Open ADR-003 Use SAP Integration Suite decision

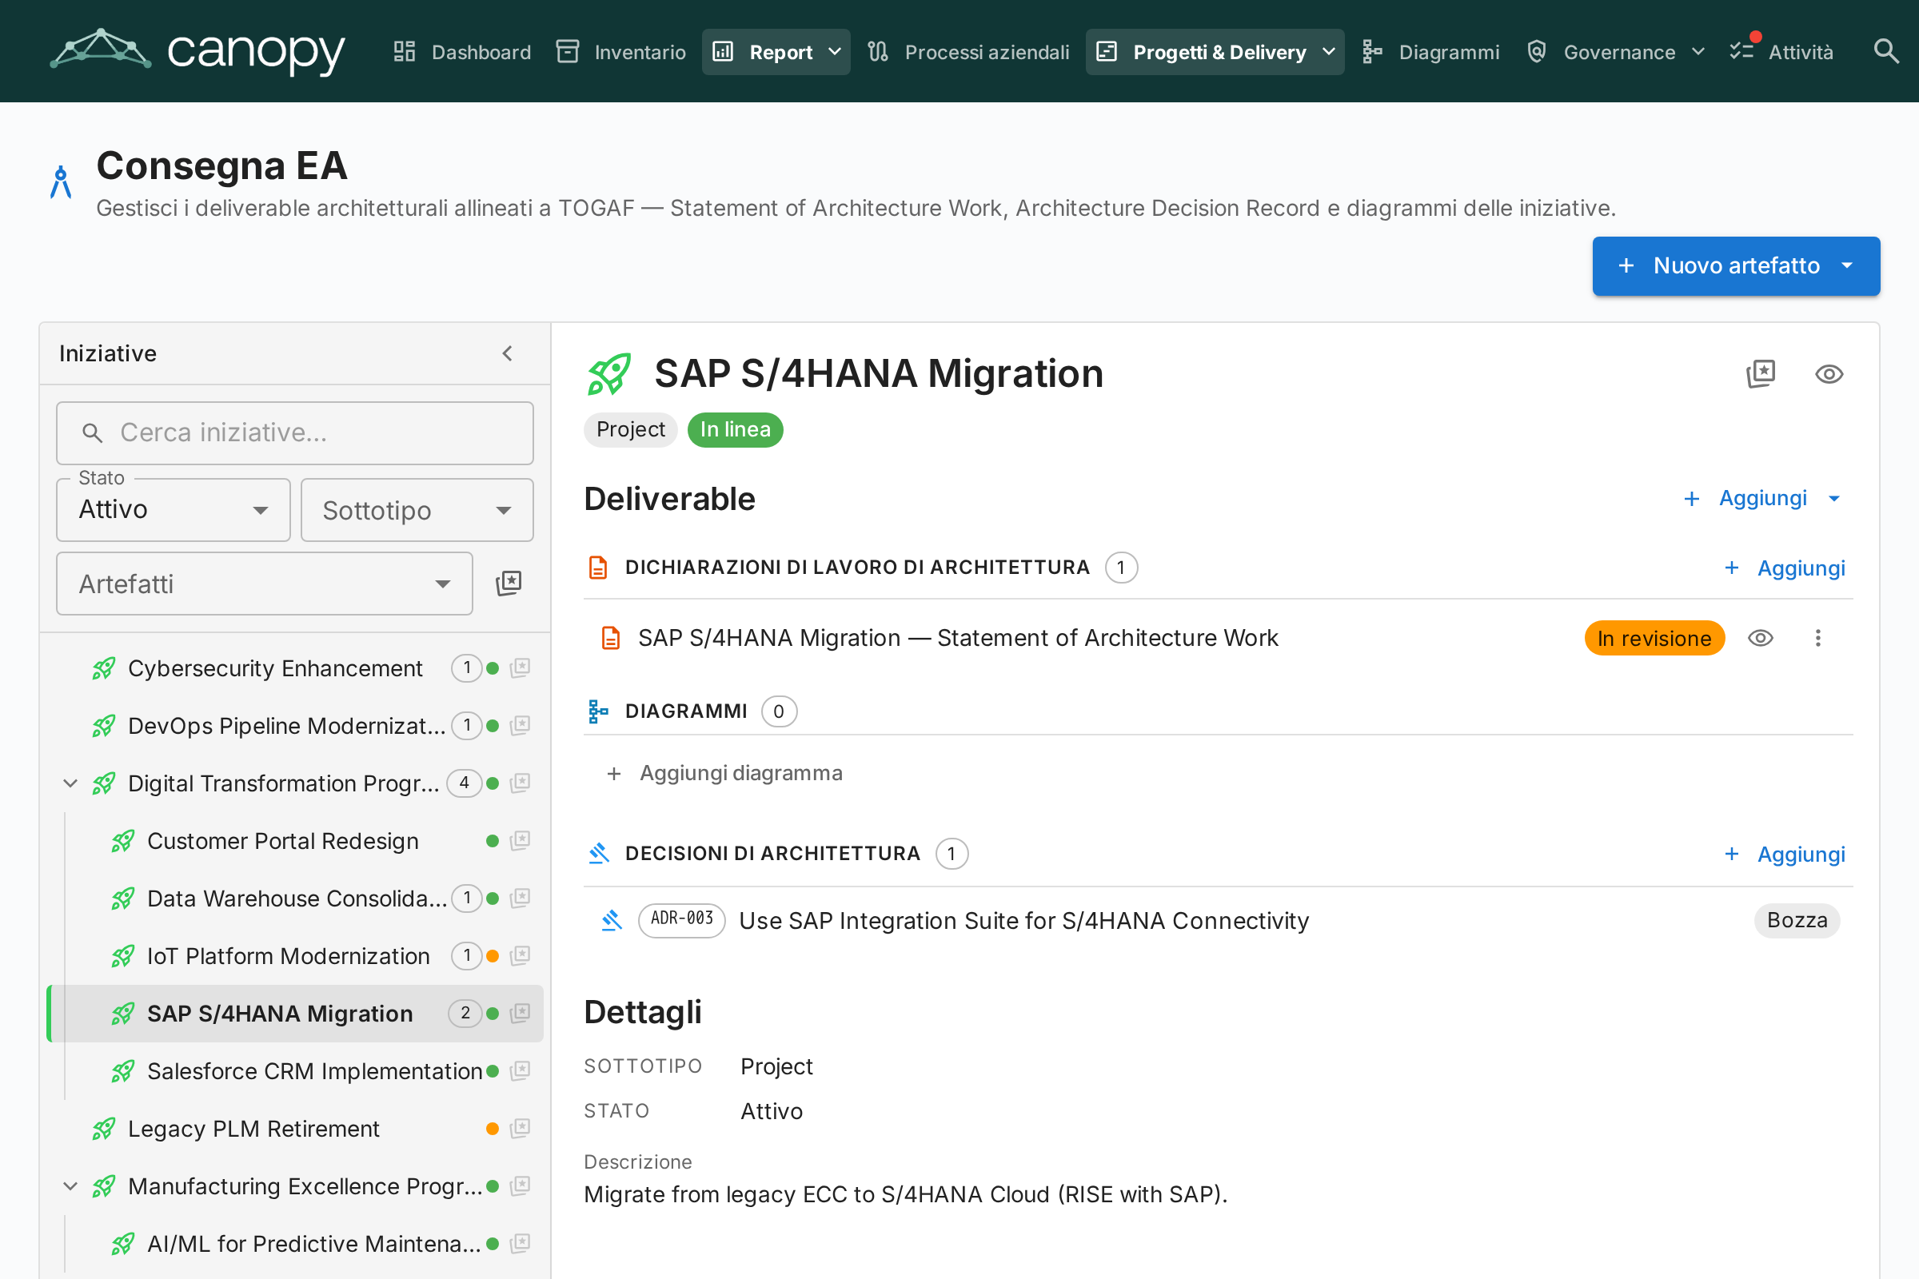point(1024,920)
